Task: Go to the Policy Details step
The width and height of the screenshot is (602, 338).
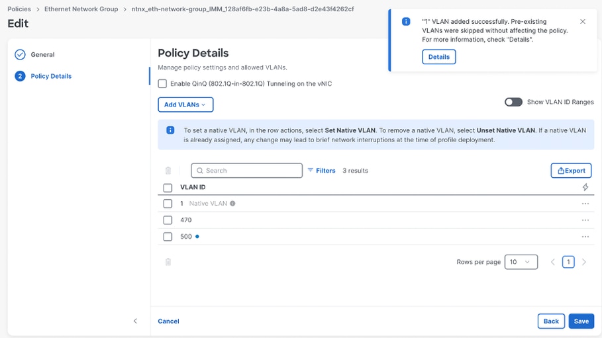Action: tap(51, 76)
